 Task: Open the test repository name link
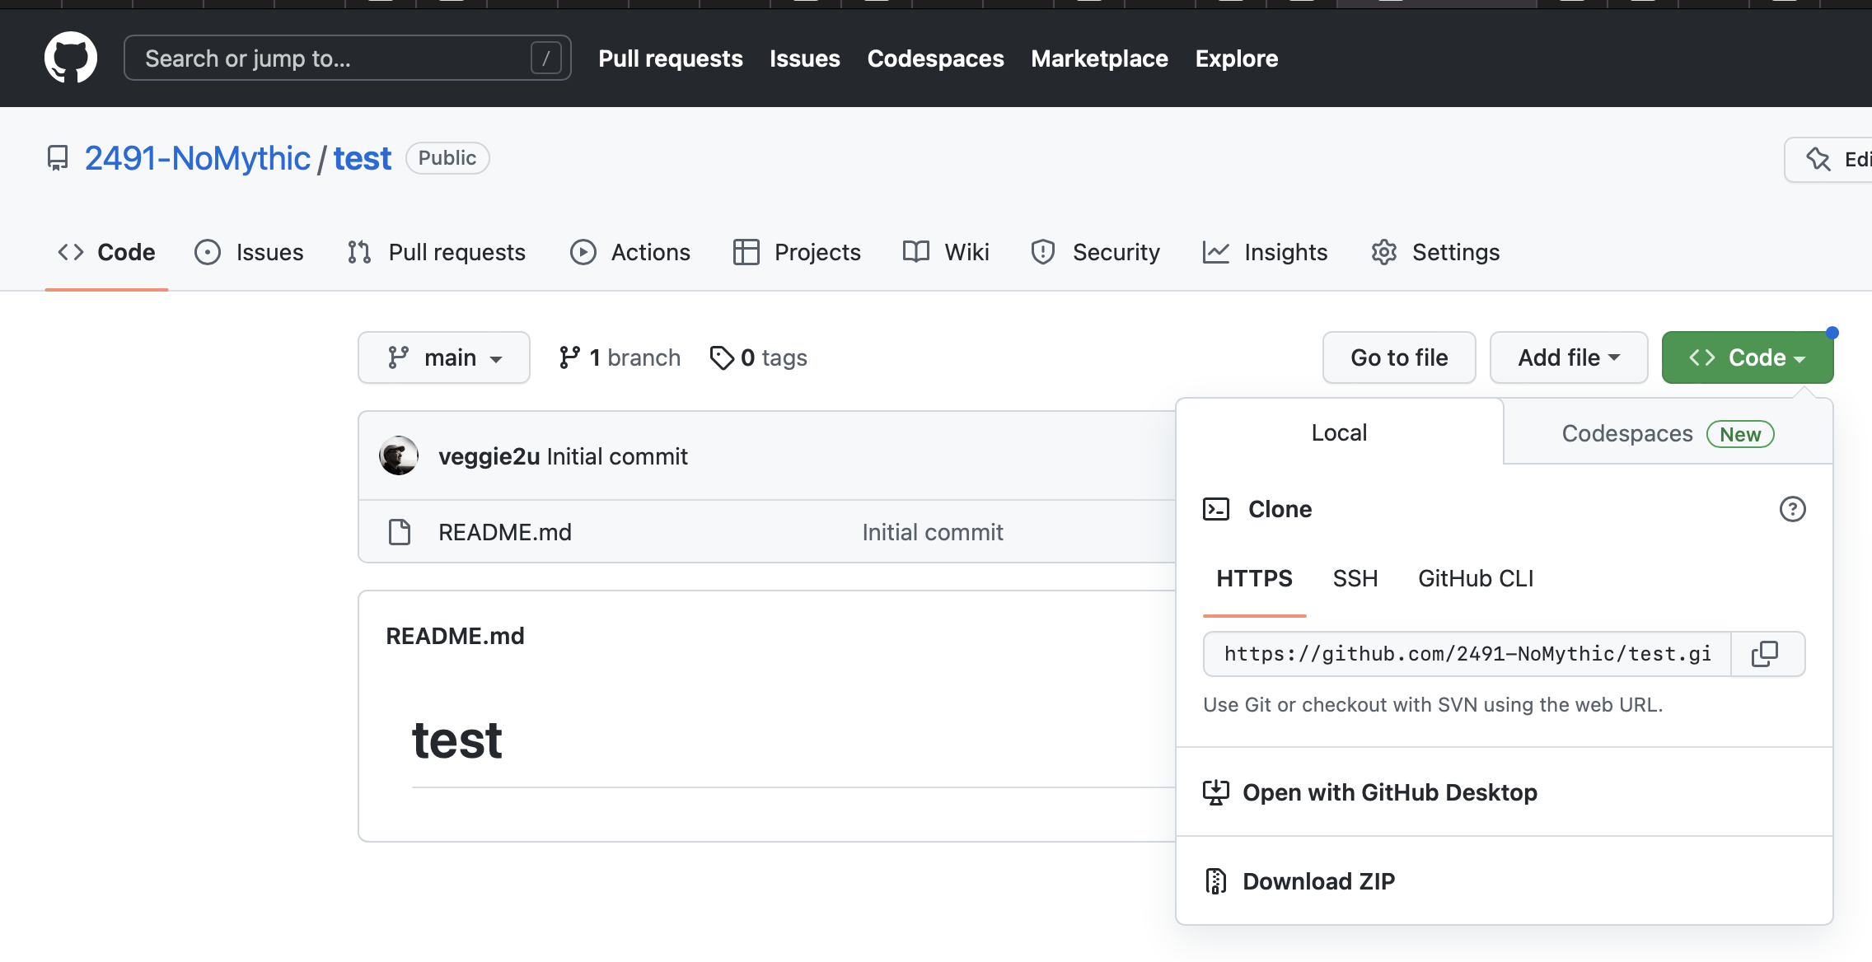pyautogui.click(x=363, y=158)
